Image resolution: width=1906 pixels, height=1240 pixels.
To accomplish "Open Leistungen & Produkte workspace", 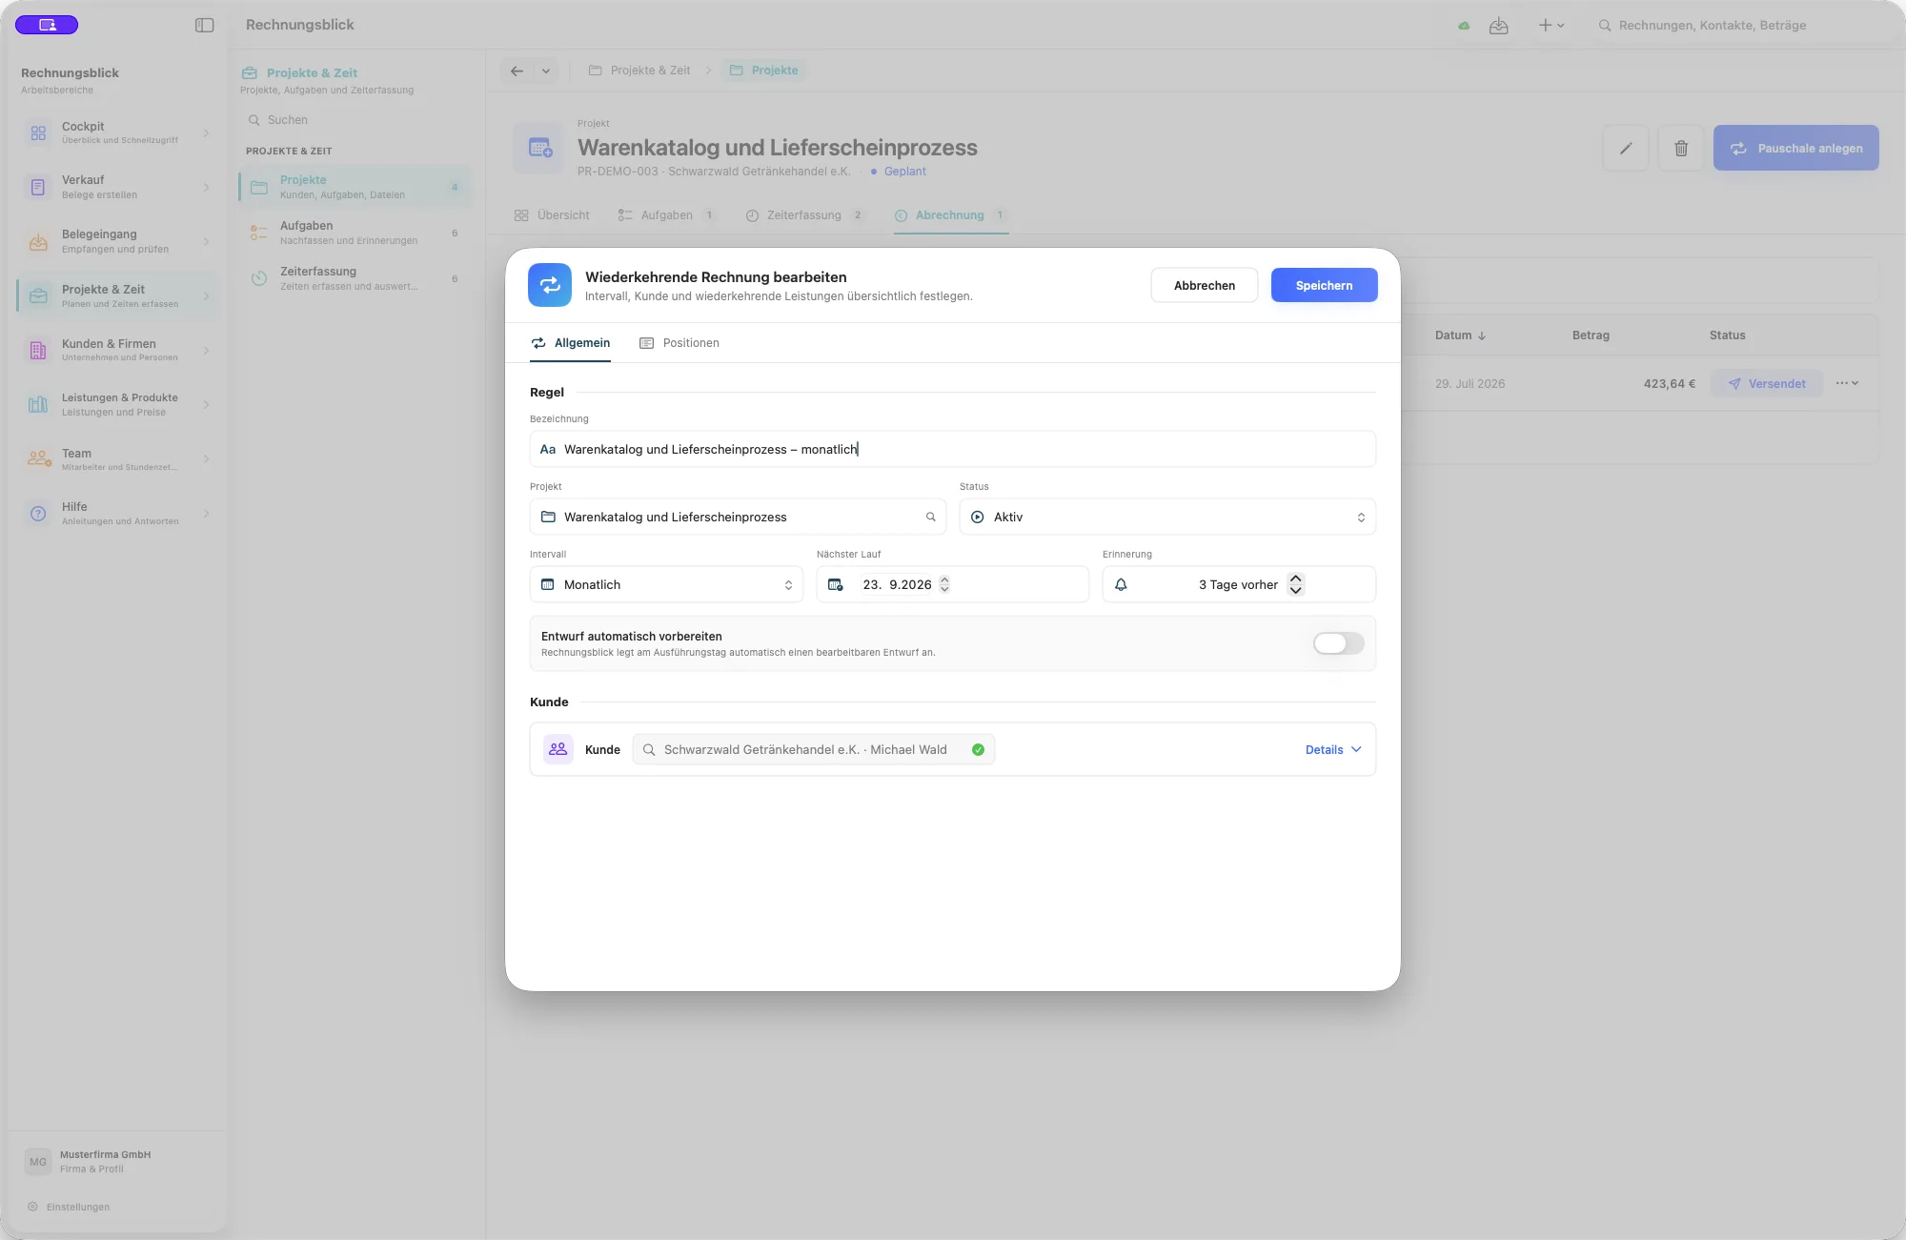I will click(x=118, y=404).
